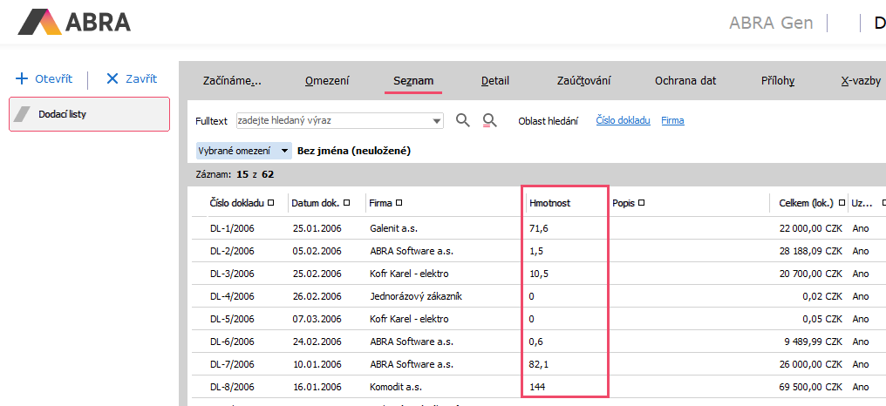Expand the Vybrané omezení dropdown

pos(284,151)
